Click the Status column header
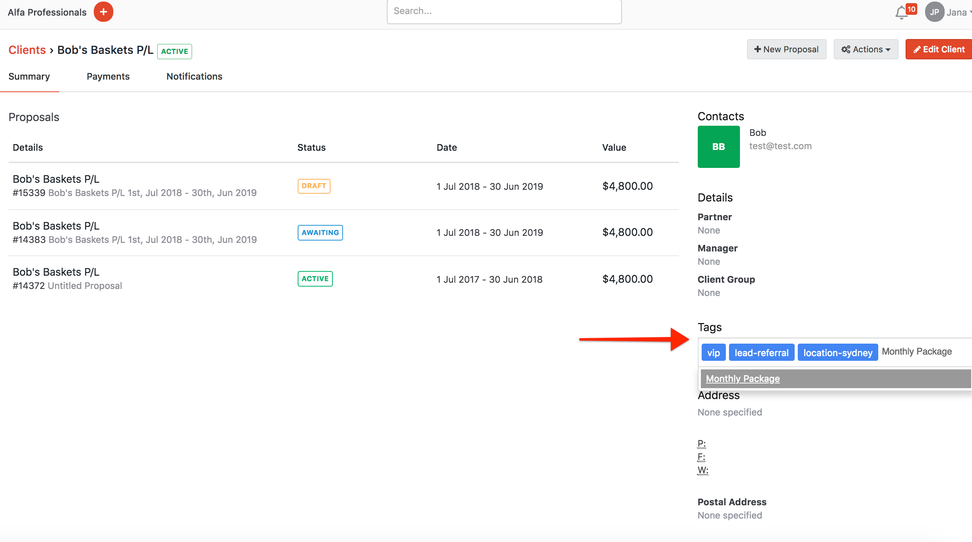The image size is (972, 542). tap(311, 148)
